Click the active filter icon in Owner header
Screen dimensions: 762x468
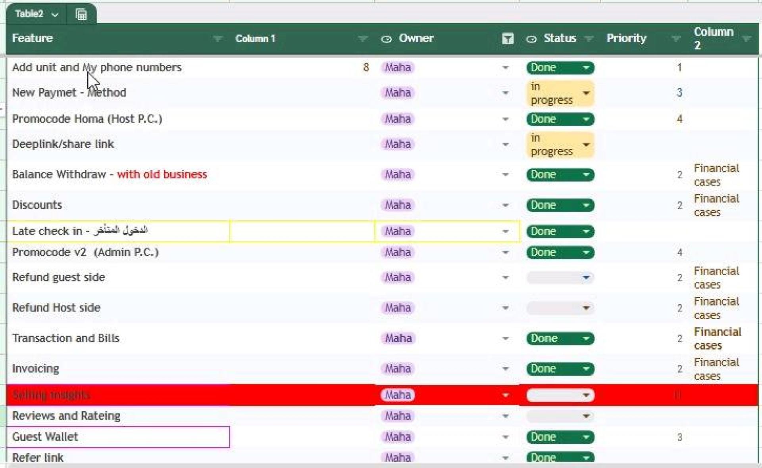pyautogui.click(x=508, y=38)
